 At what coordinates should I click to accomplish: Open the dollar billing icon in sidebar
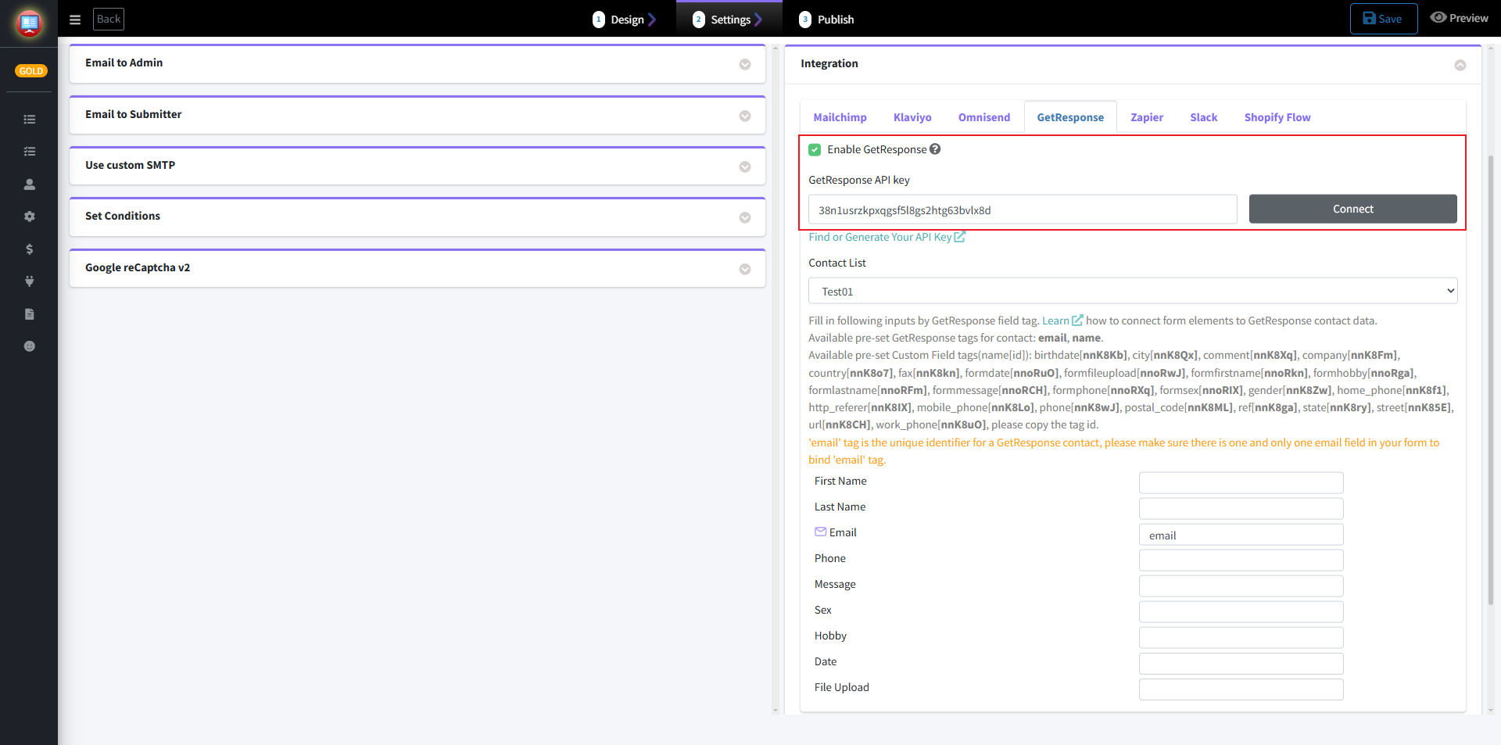[30, 249]
